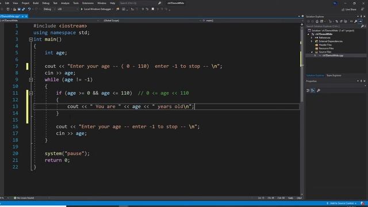The height and width of the screenshot is (207, 368).
Task: Click the Save file toolbar icon
Action: 19,9
